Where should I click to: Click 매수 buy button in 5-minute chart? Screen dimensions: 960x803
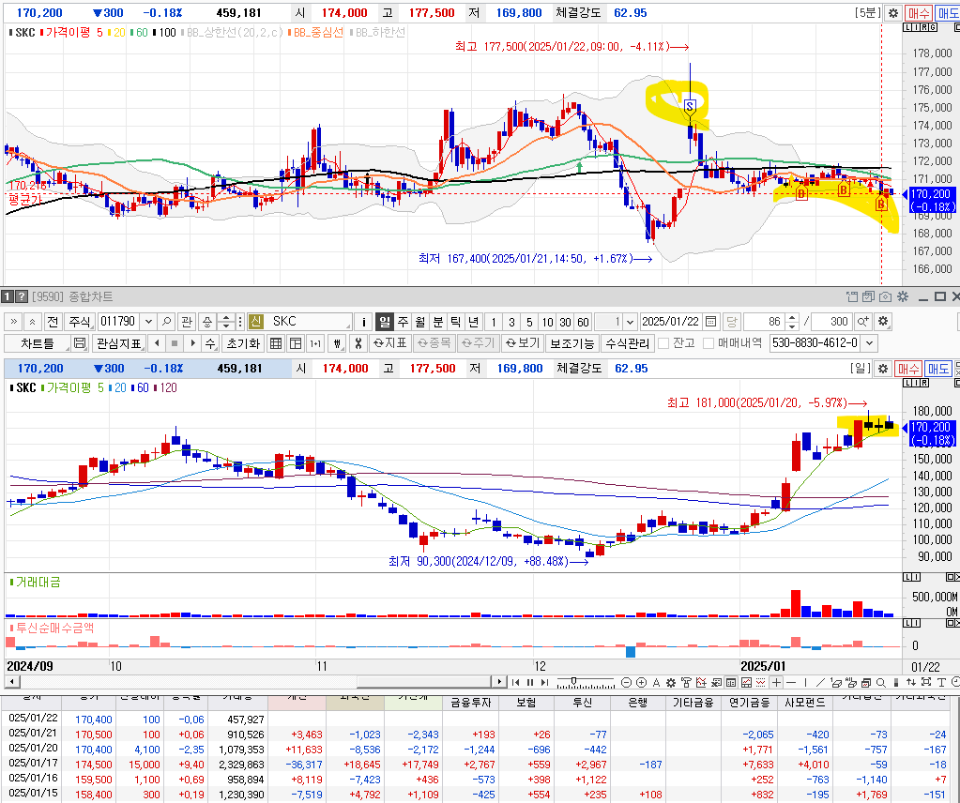click(919, 13)
